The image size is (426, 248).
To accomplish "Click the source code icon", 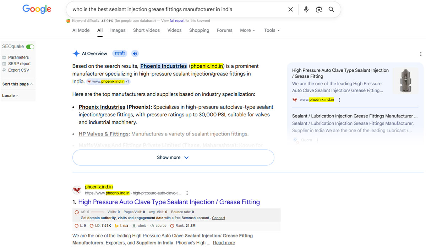I will pos(152,226).
